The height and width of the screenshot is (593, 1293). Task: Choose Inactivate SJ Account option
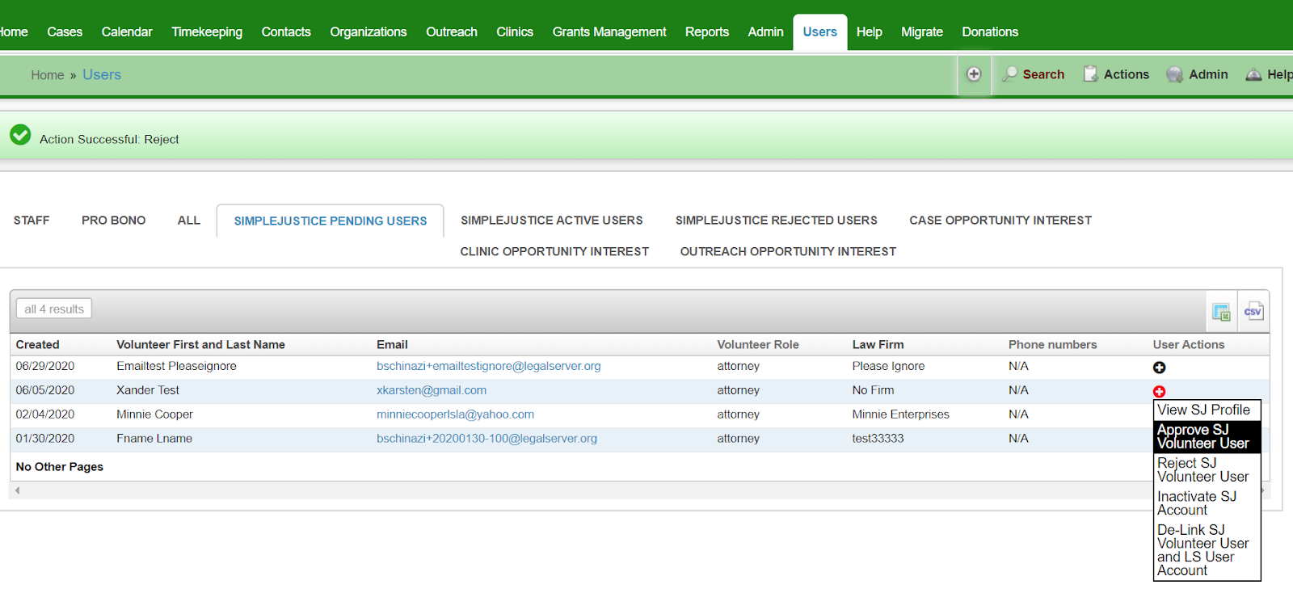(1207, 503)
